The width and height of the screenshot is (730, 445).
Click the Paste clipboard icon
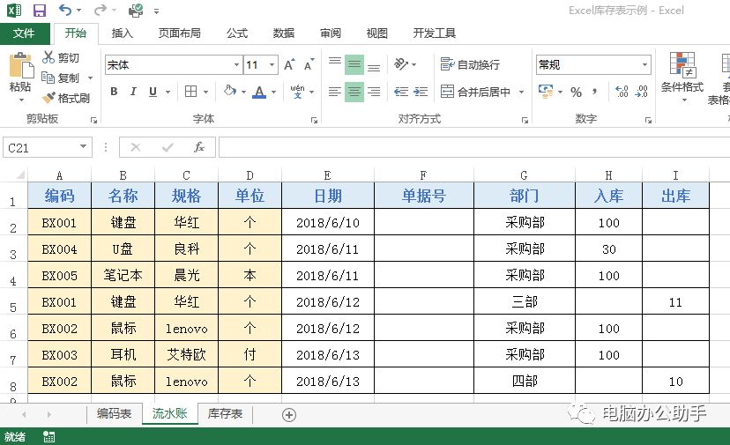pos(20,64)
